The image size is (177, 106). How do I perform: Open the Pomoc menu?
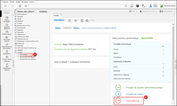point(32,2)
